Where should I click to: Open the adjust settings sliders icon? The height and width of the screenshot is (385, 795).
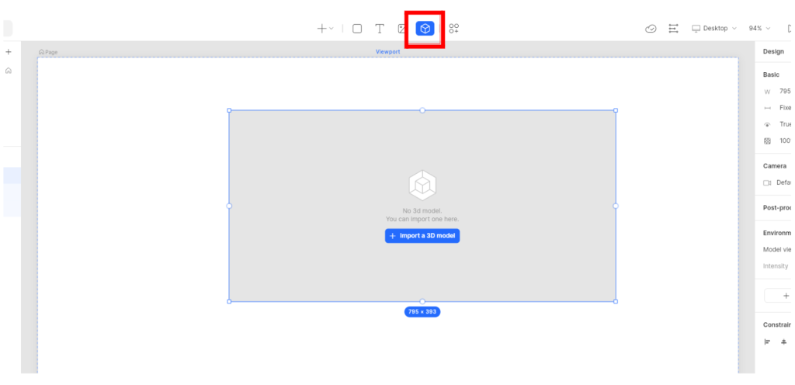(x=673, y=29)
